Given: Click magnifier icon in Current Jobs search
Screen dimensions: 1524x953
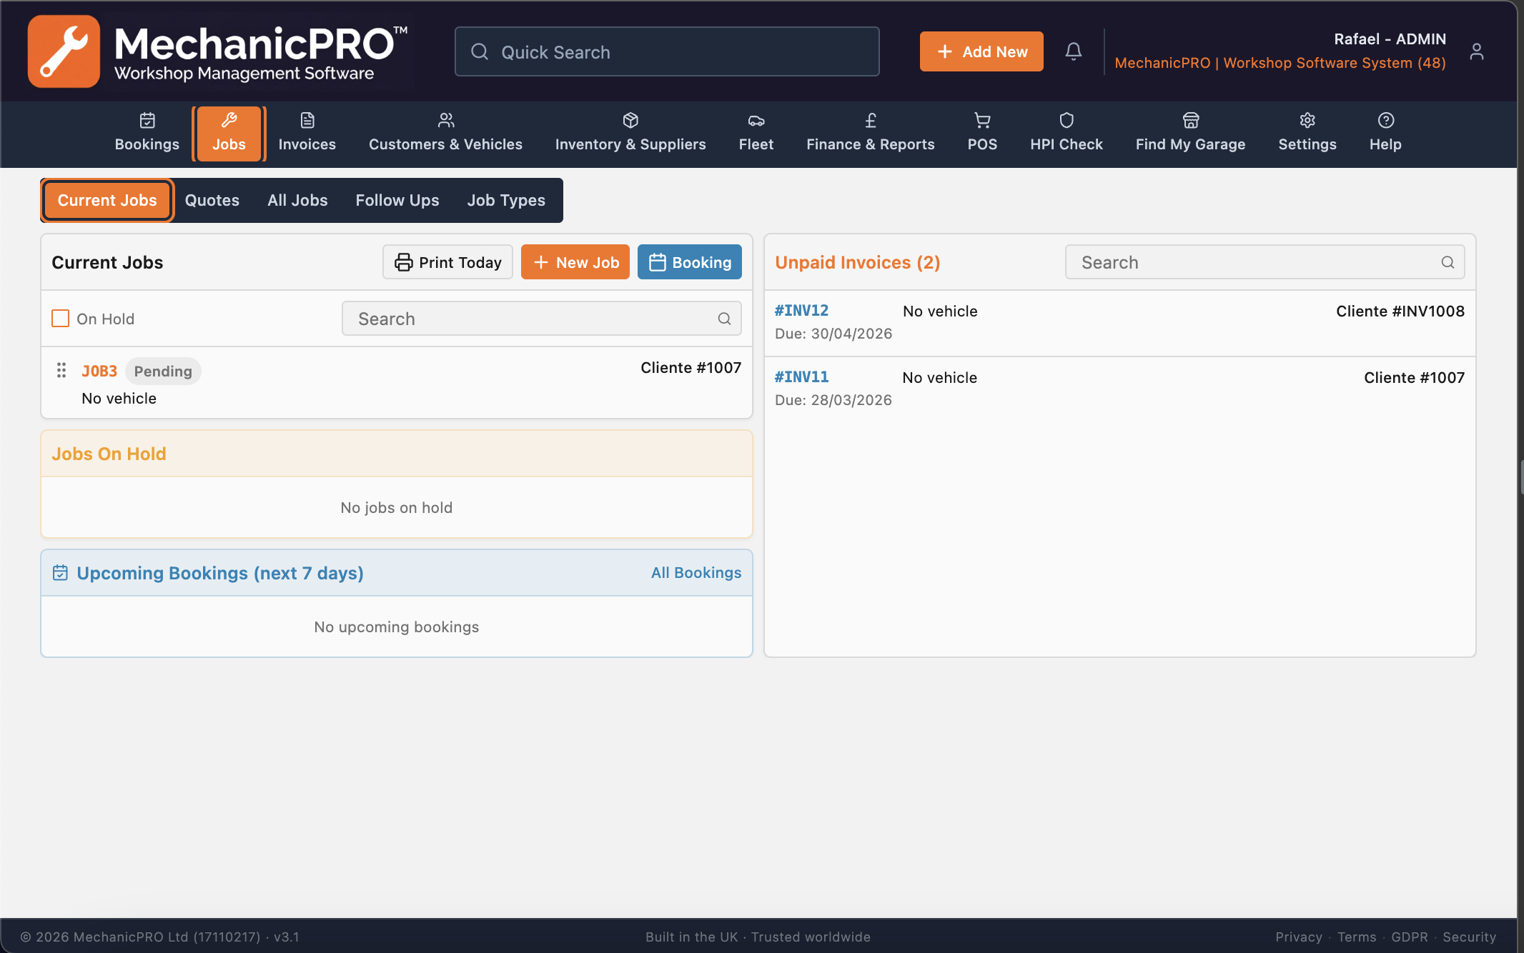Looking at the screenshot, I should click(x=724, y=319).
